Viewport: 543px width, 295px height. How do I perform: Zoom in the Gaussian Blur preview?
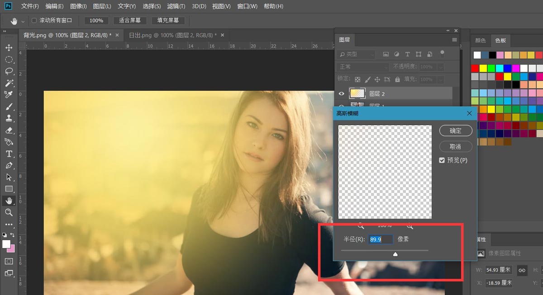click(x=410, y=225)
